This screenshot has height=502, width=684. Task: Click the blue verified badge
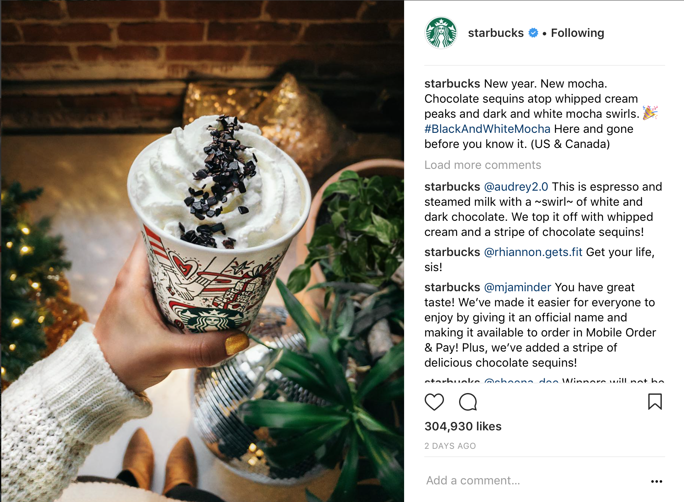point(533,33)
